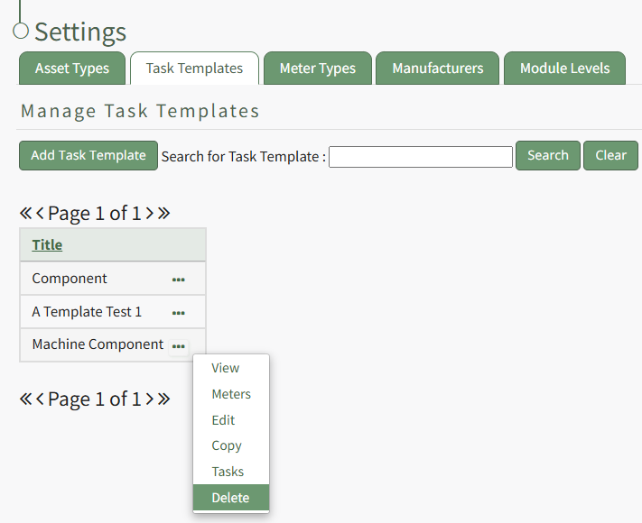Click the ellipsis icon beside Machine Component
The image size is (642, 523).
click(178, 345)
